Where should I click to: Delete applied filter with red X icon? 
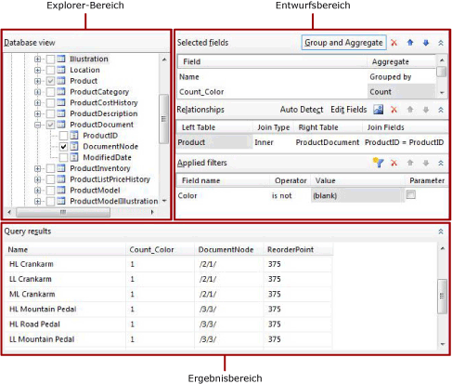[394, 163]
